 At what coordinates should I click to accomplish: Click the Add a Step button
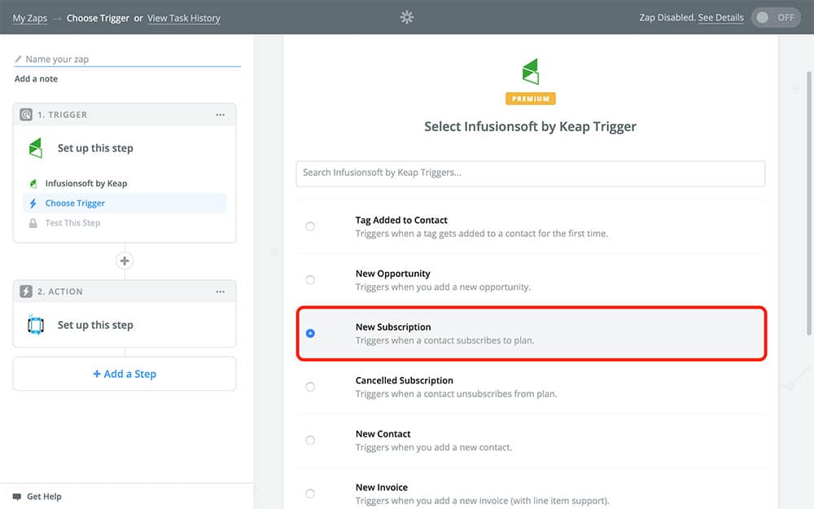(x=125, y=374)
